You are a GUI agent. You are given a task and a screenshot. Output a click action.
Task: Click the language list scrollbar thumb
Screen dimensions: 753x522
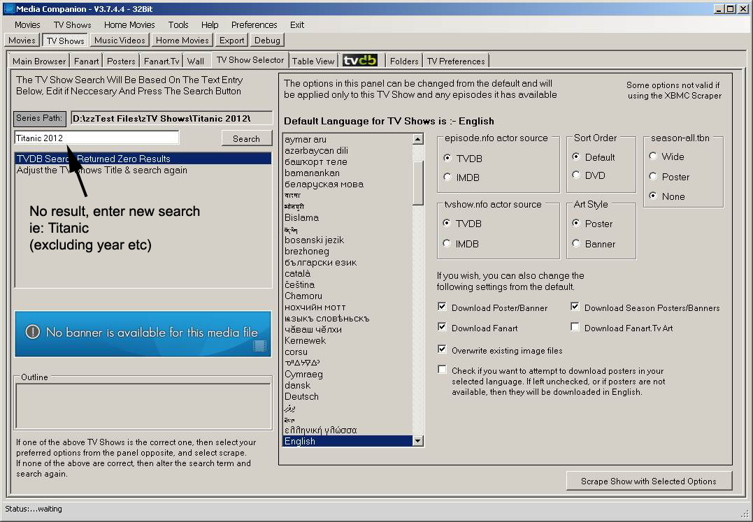tap(418, 183)
